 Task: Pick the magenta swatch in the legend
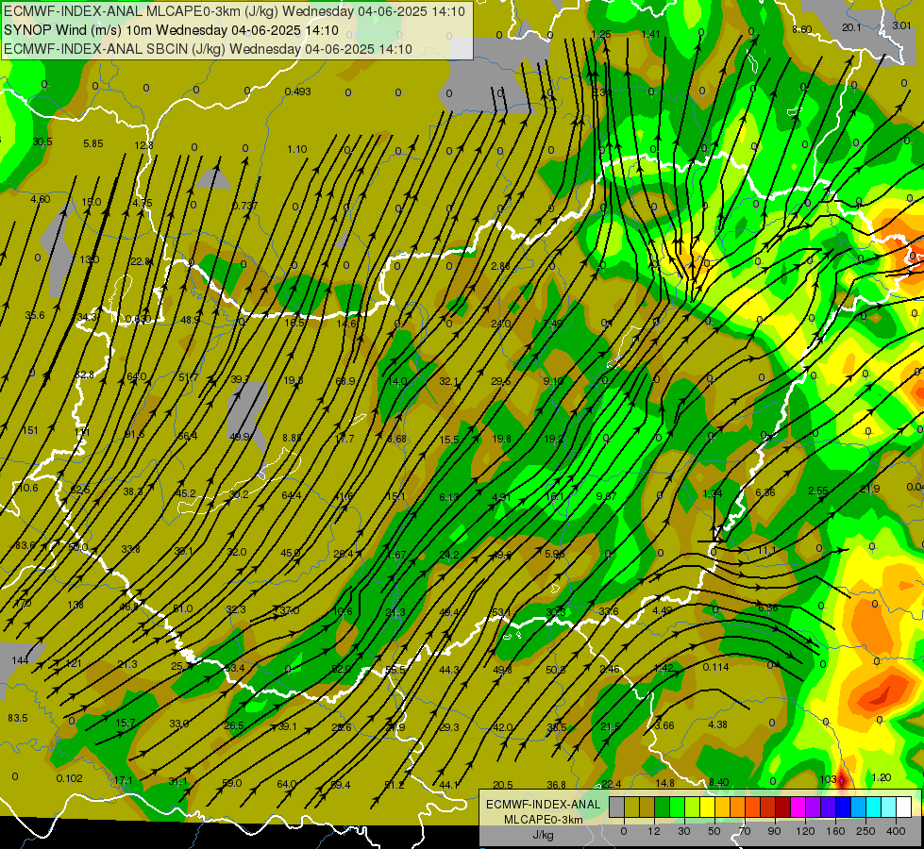798,807
